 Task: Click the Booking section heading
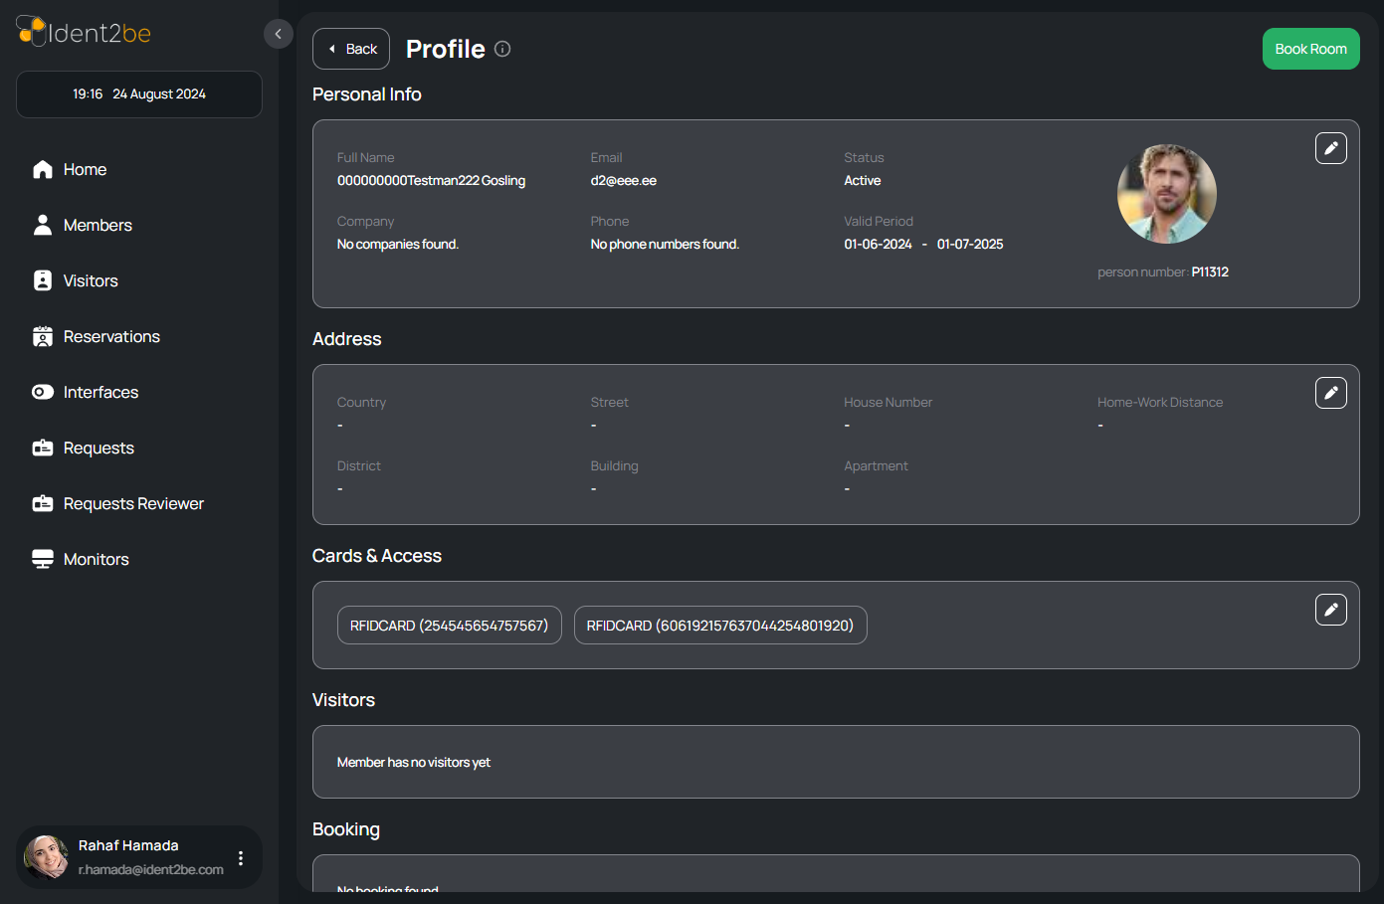click(x=346, y=829)
